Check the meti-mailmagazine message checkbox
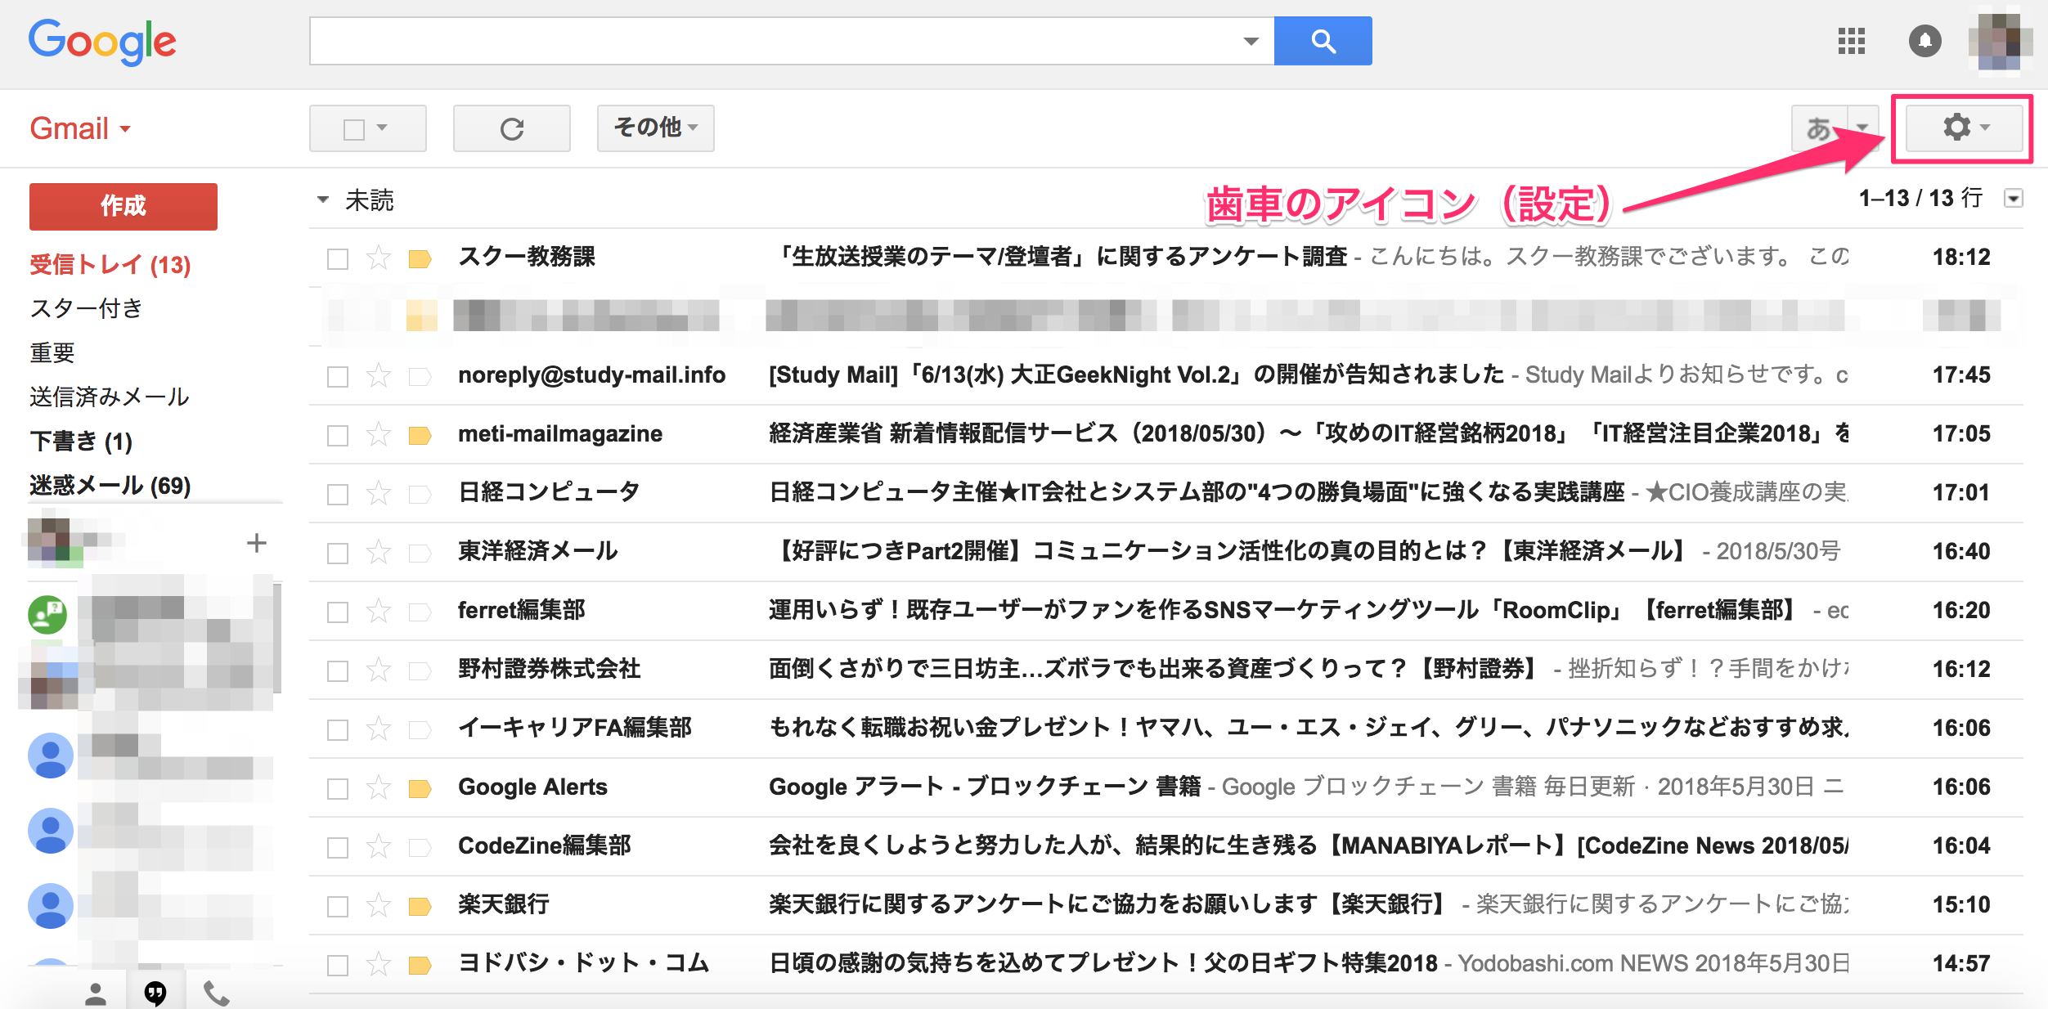 338,436
